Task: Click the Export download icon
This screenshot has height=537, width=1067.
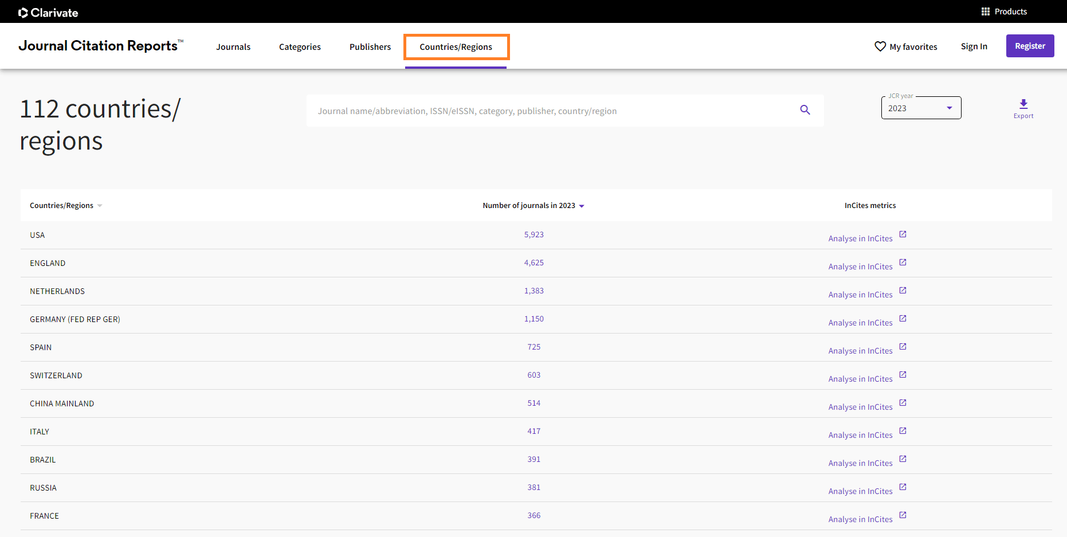Action: tap(1023, 104)
